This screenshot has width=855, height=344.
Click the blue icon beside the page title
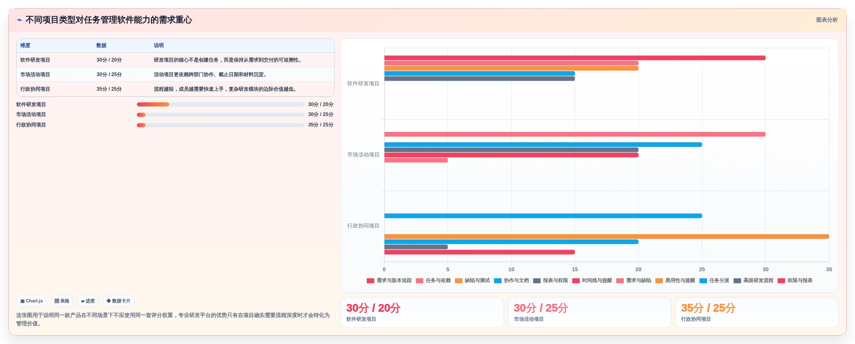tap(19, 20)
